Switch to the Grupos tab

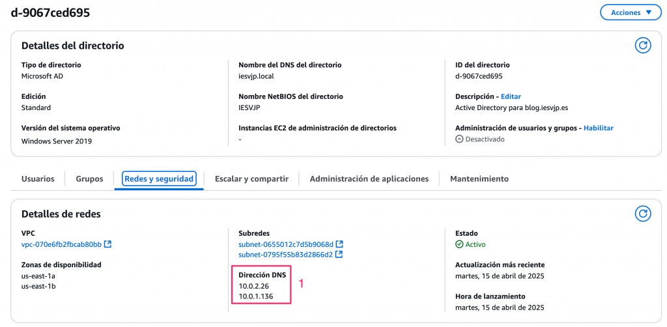click(x=89, y=178)
